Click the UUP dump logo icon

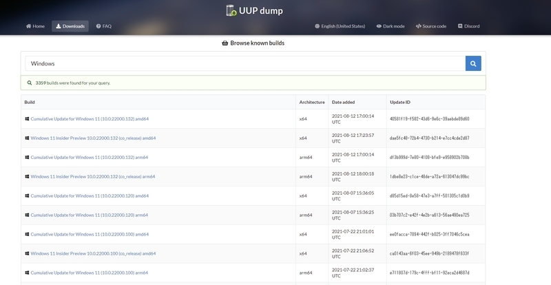tap(231, 10)
